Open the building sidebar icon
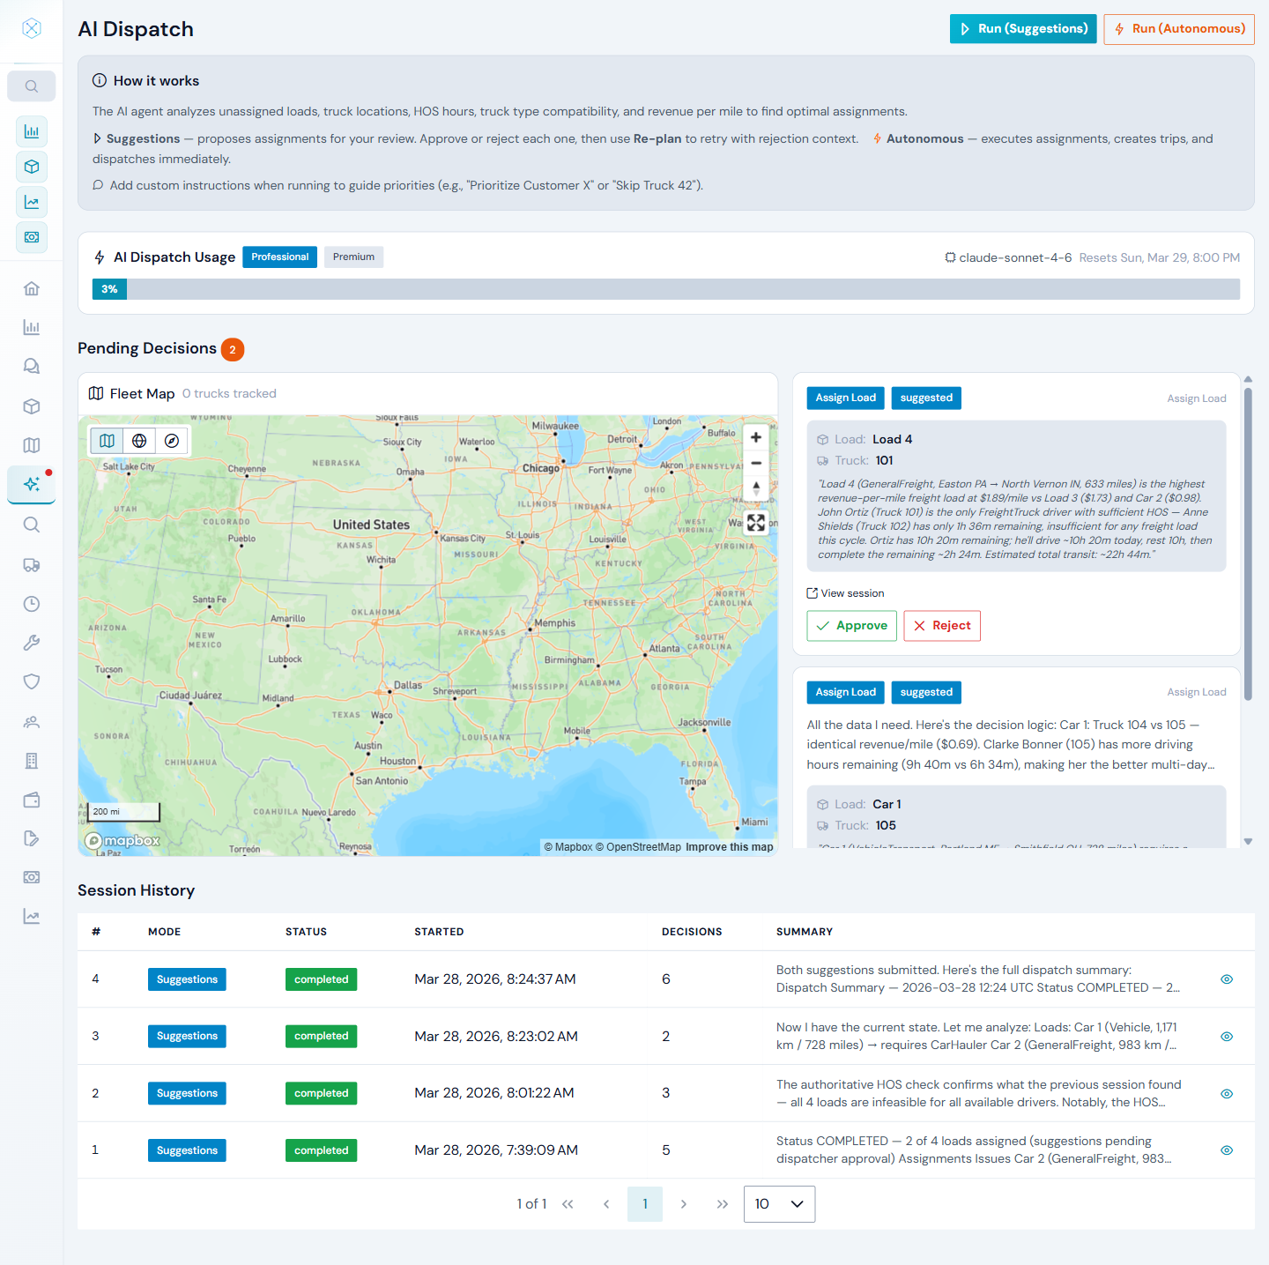The width and height of the screenshot is (1269, 1265). (32, 761)
